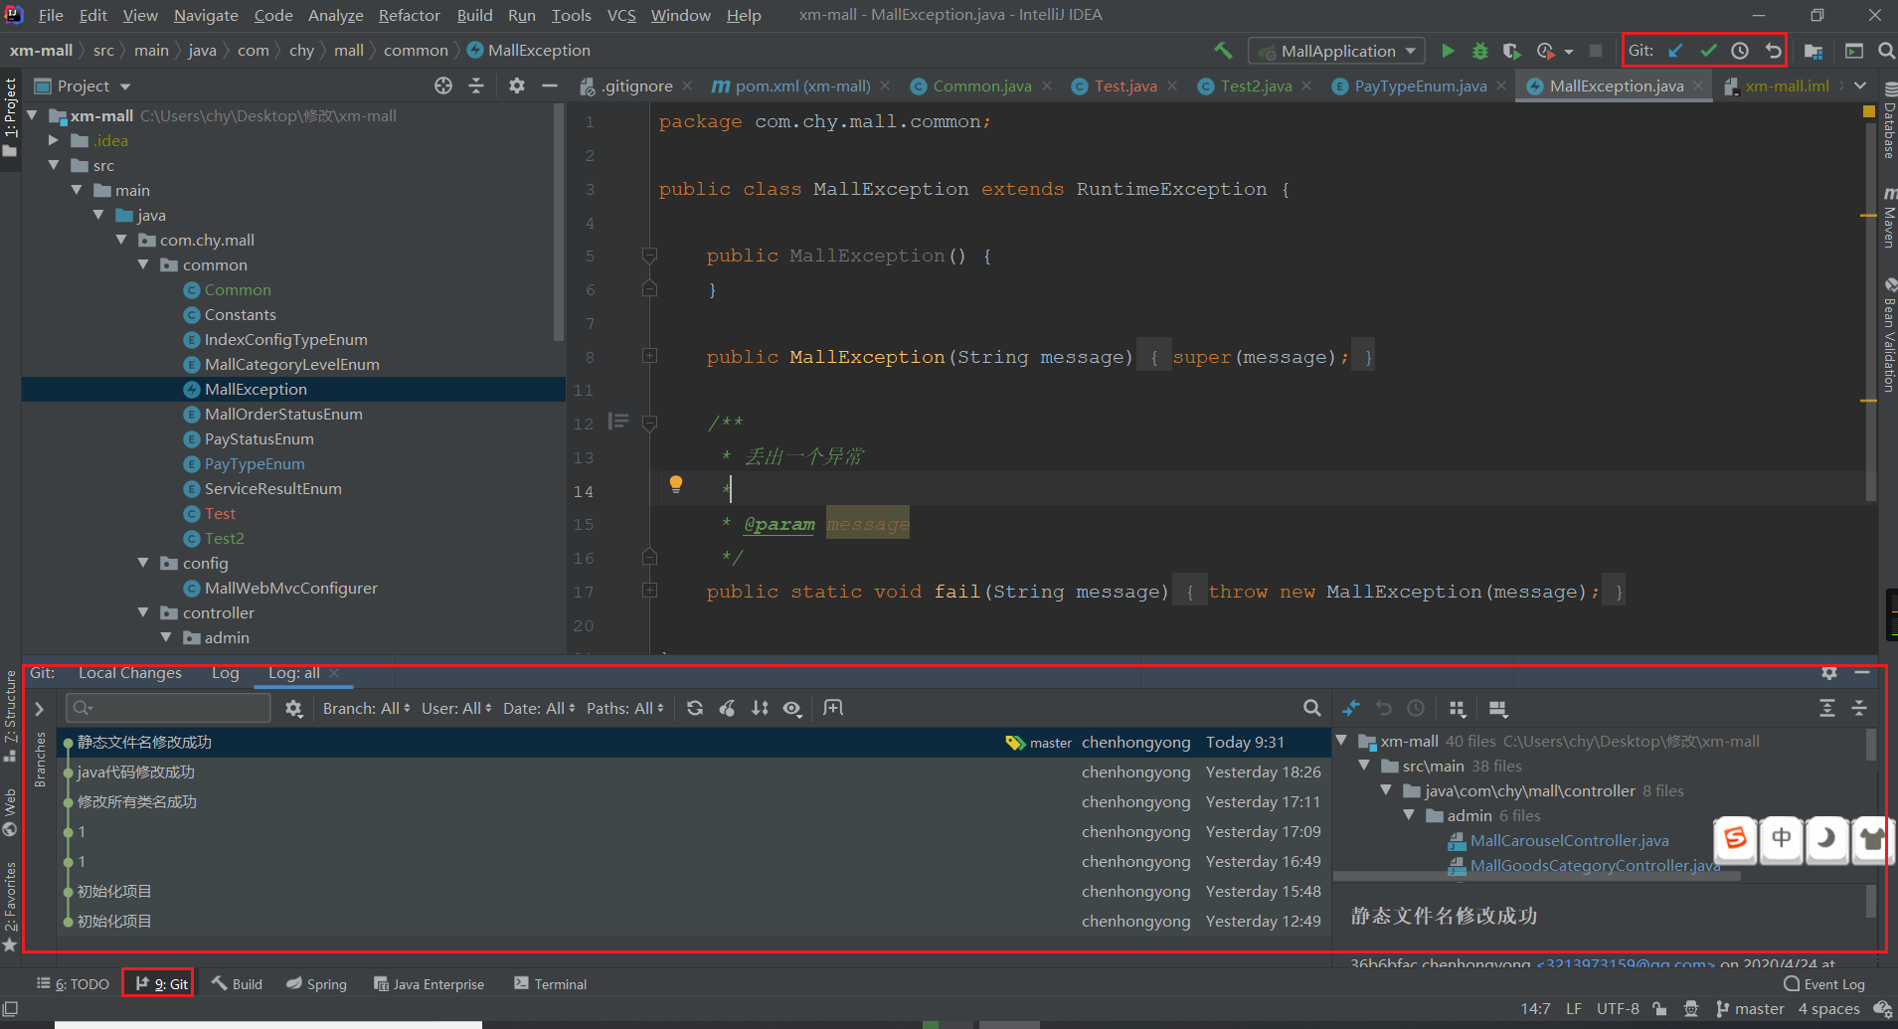Toggle IntelliSort icon in Git log toolbar
The image size is (1898, 1029).
coord(760,708)
